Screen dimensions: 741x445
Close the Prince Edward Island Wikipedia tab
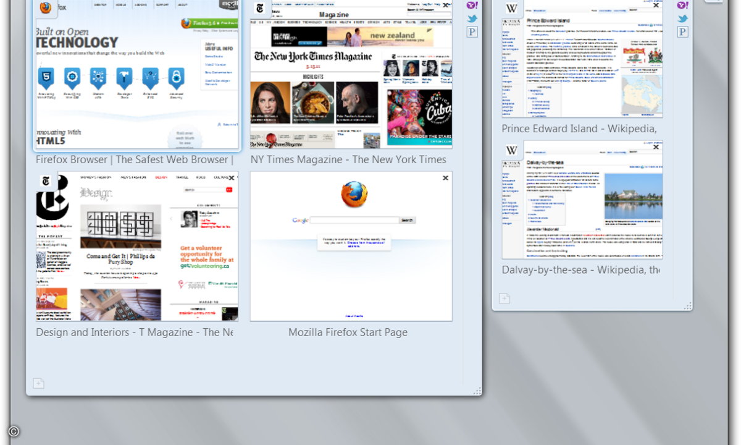[x=656, y=5]
